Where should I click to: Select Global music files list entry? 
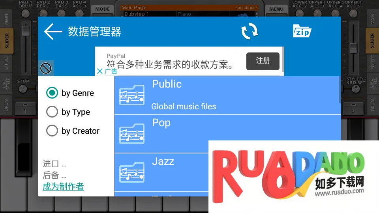click(x=184, y=106)
